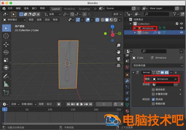The height and width of the screenshot is (130, 186).
Task: Switch perspective/orthographic grid icon
Action: point(118,66)
